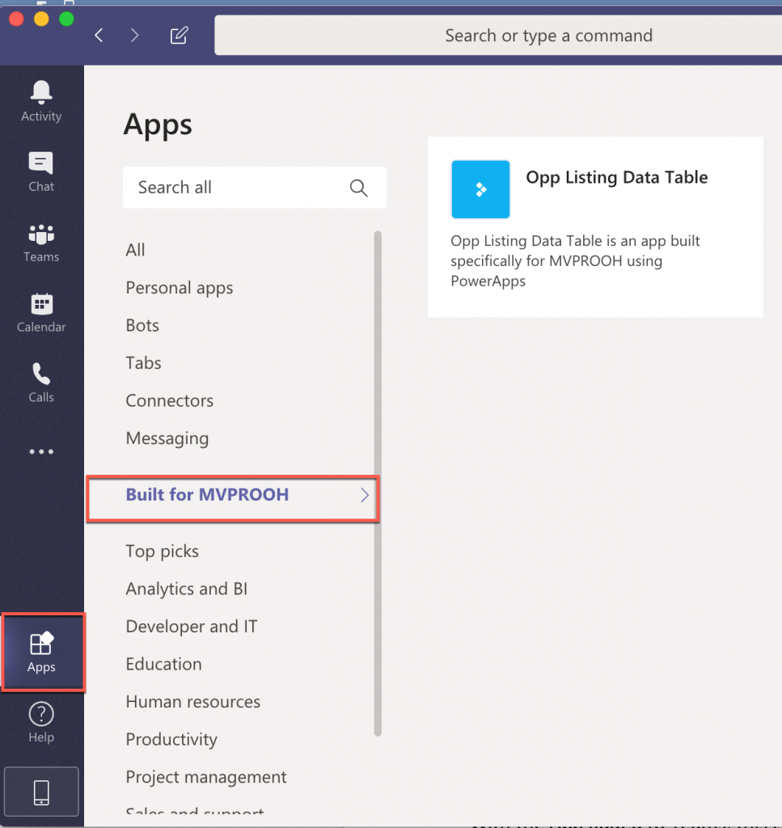The width and height of the screenshot is (782, 828).
Task: Close window with red button
Action: pos(16,19)
